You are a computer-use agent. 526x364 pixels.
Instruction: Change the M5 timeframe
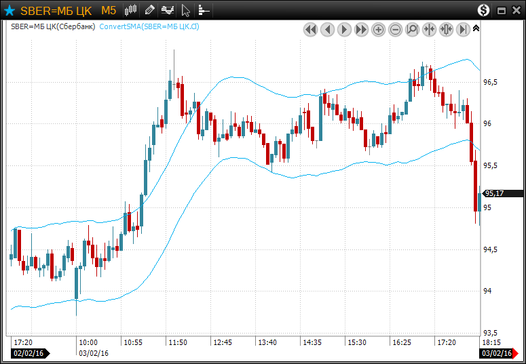click(109, 10)
